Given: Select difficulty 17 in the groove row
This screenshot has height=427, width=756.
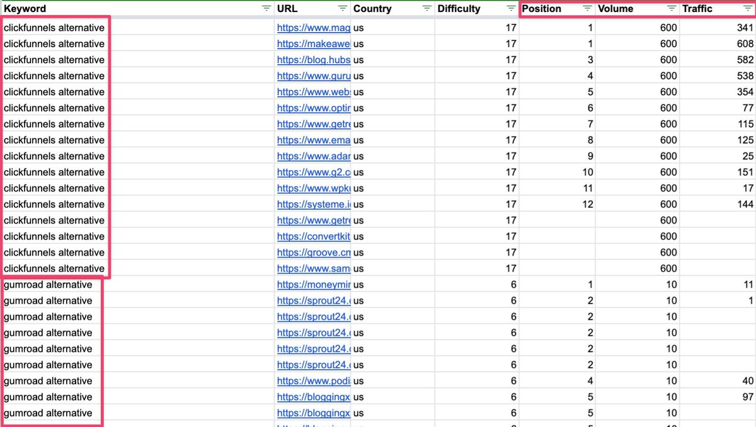Looking at the screenshot, I should pyautogui.click(x=511, y=253).
